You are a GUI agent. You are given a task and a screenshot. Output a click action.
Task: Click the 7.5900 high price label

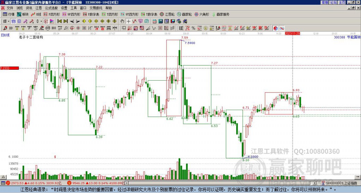click(190, 43)
